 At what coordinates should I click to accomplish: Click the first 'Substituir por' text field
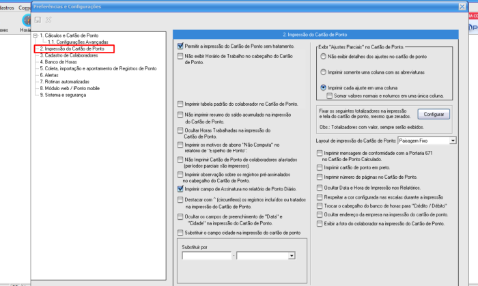[206, 255]
